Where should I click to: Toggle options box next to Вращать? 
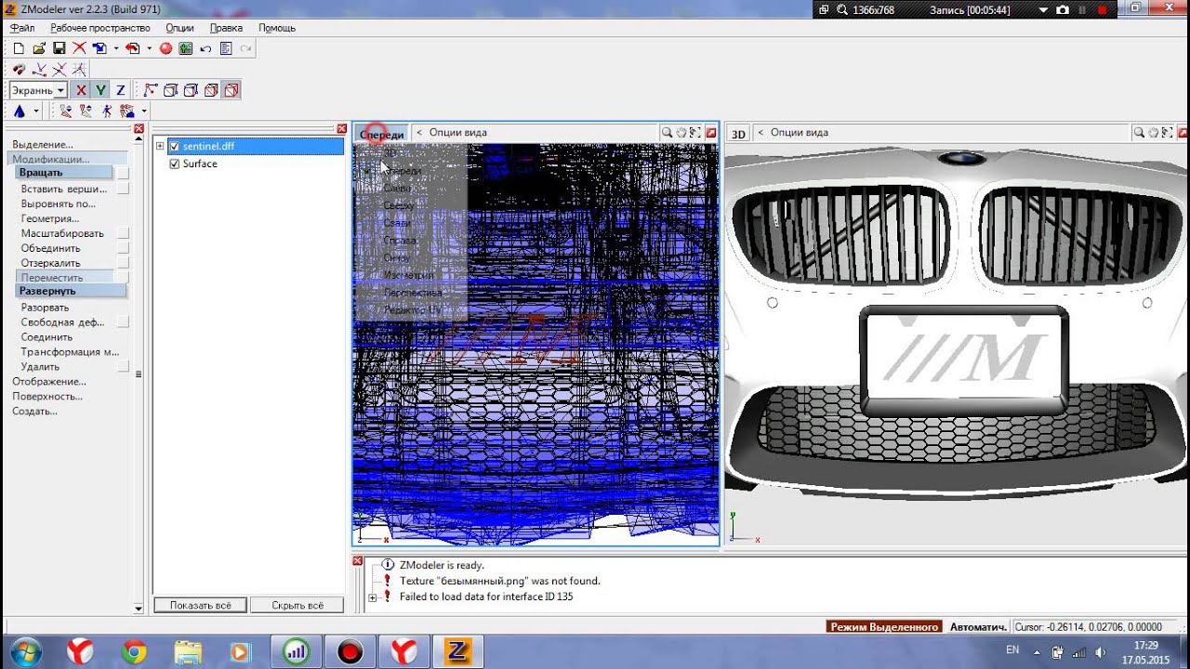tap(123, 173)
